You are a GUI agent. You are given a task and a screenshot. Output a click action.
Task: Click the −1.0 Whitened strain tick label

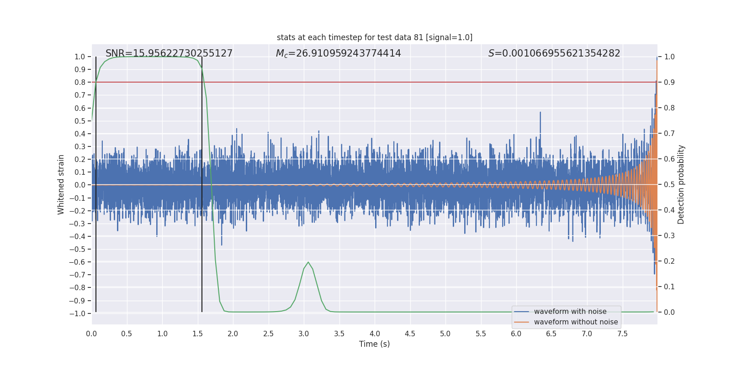tap(77, 313)
